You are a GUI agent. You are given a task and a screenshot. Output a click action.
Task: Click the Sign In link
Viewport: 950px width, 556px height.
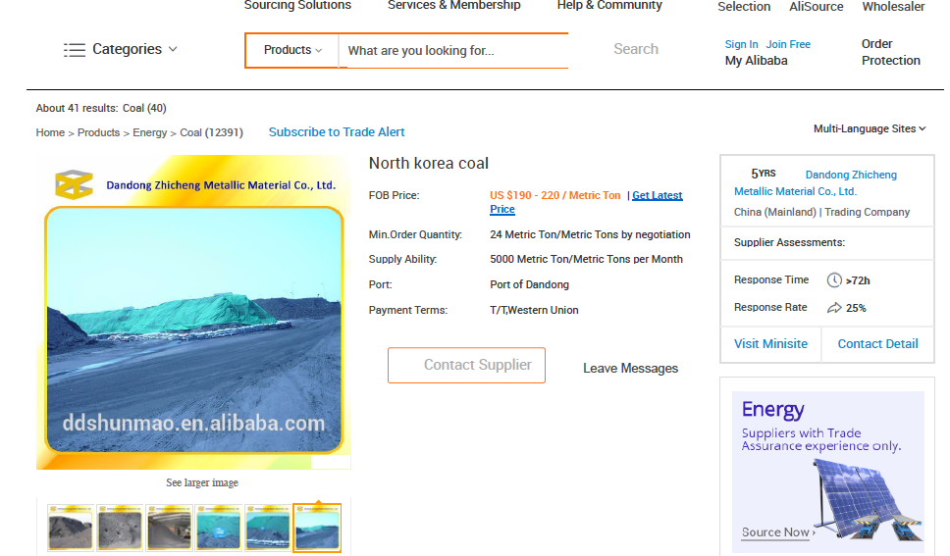[x=741, y=44]
